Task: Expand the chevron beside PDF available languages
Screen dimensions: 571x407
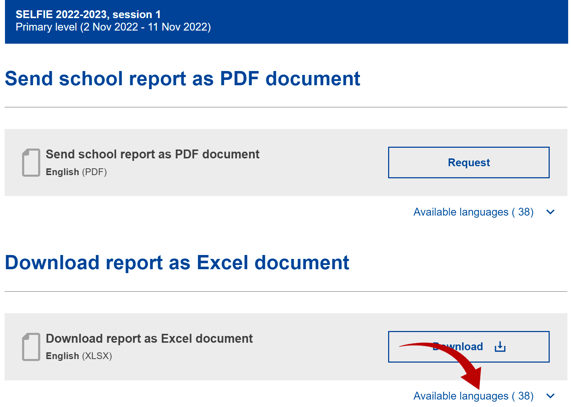Action: tap(550, 212)
